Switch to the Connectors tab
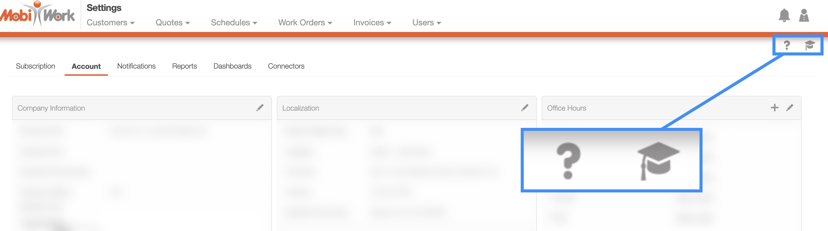Screen dimensions: 828x231 coord(286,66)
